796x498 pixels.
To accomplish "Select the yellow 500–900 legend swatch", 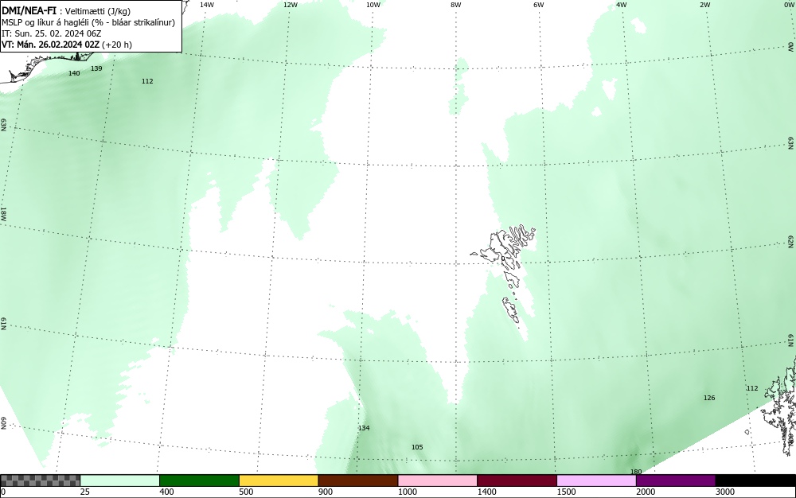I will [x=279, y=480].
